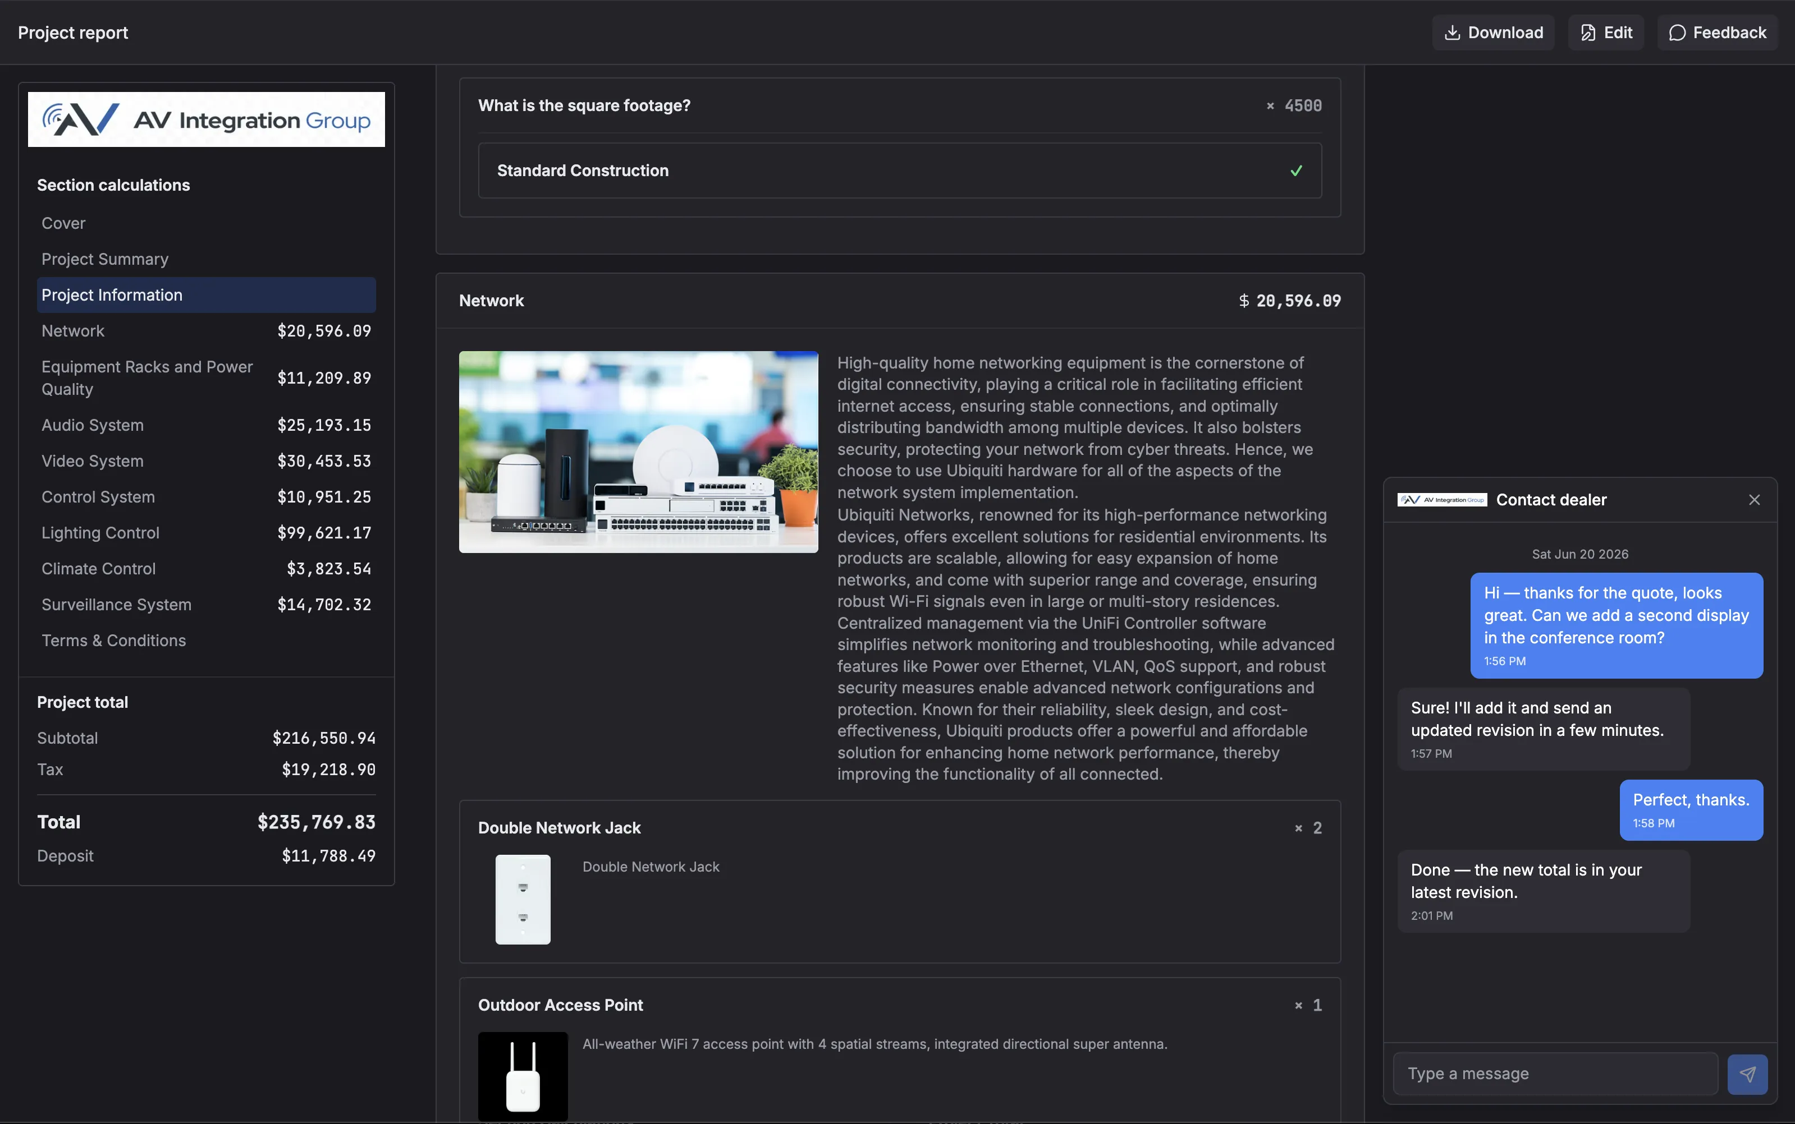This screenshot has height=1124, width=1795.
Task: Select the Project Information section
Action: [x=206, y=294]
